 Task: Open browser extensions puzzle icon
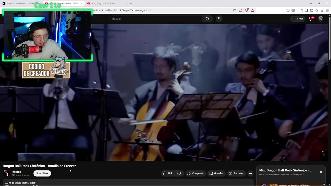pos(288,10)
